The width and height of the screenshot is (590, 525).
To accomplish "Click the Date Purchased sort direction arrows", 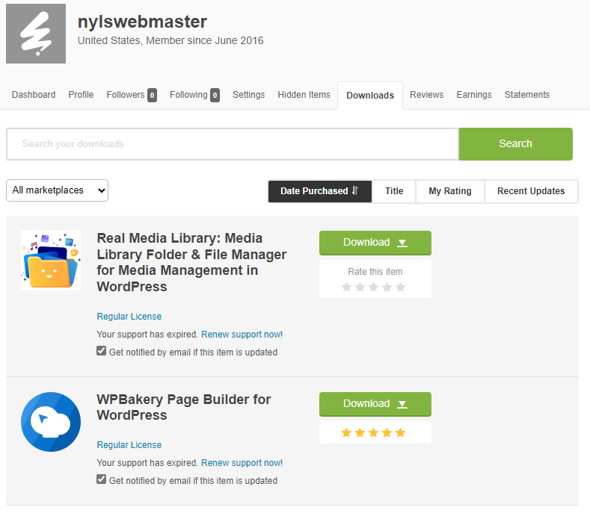I will click(355, 190).
